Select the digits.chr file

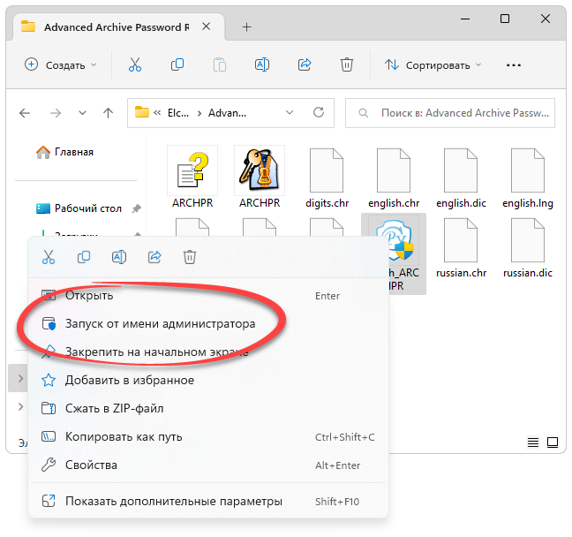pyautogui.click(x=327, y=178)
